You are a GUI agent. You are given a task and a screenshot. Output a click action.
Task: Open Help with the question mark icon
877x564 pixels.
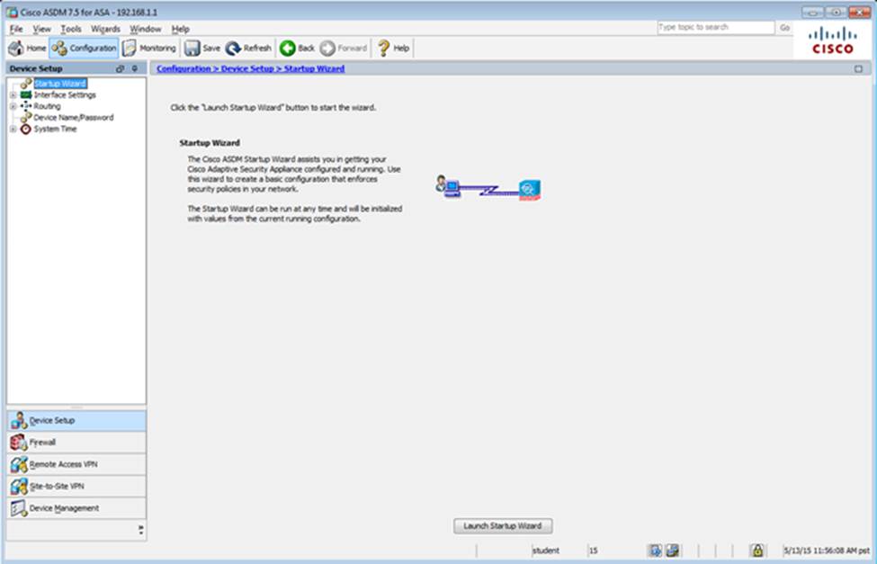(x=393, y=48)
